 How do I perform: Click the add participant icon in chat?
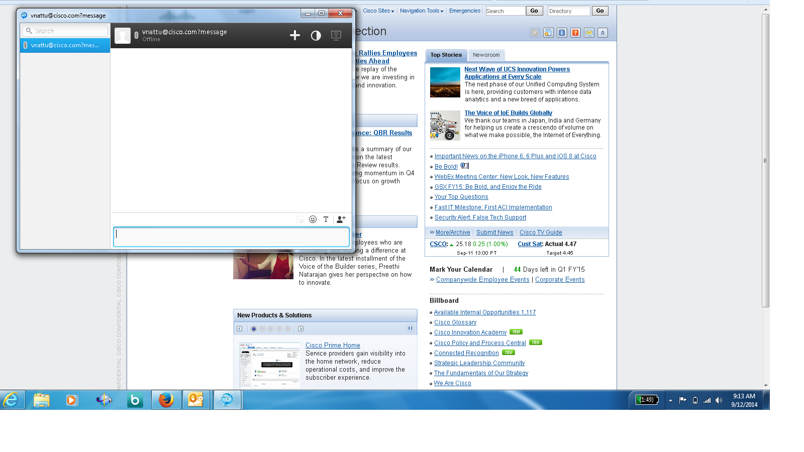click(x=341, y=219)
